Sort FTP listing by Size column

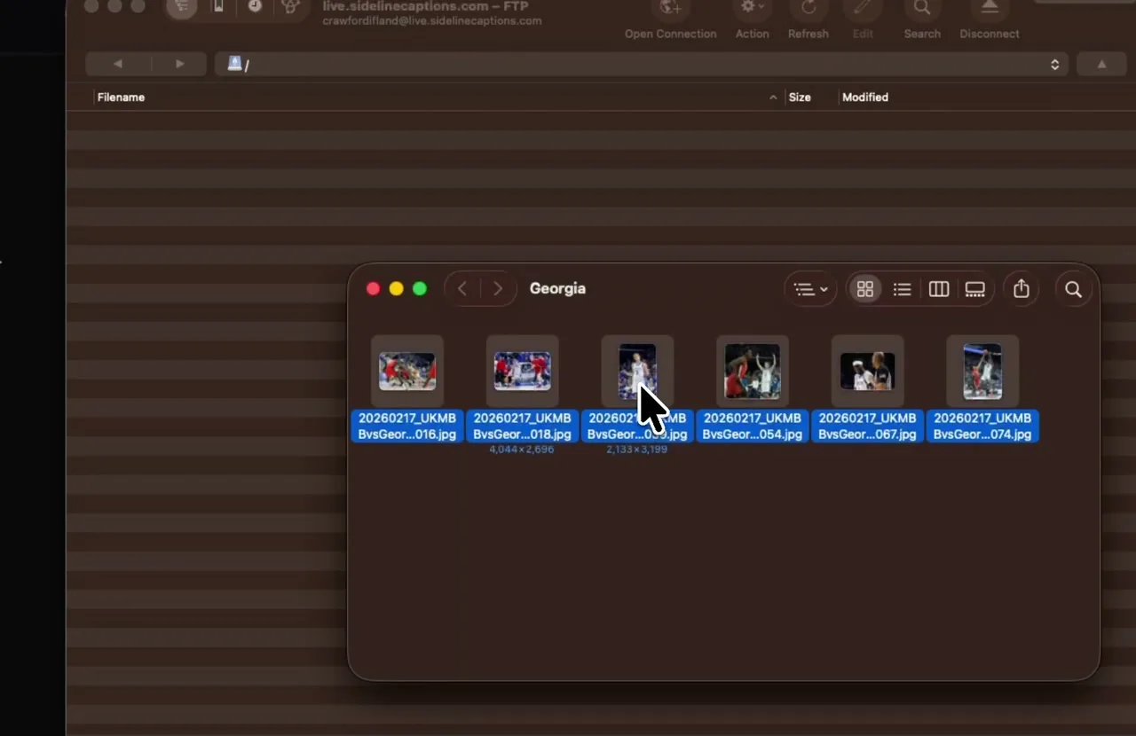800,98
